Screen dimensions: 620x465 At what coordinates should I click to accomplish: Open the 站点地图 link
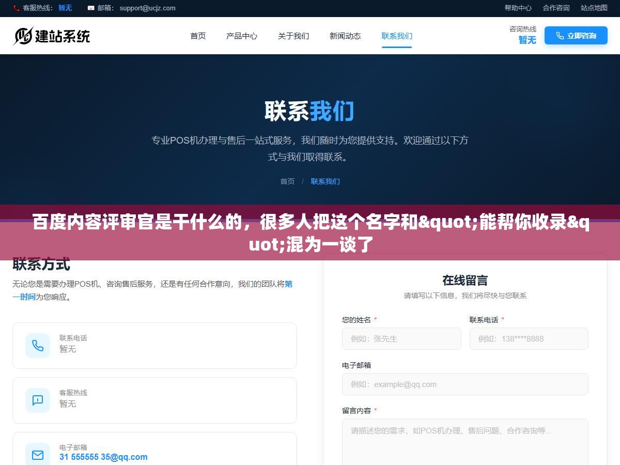coord(594,8)
